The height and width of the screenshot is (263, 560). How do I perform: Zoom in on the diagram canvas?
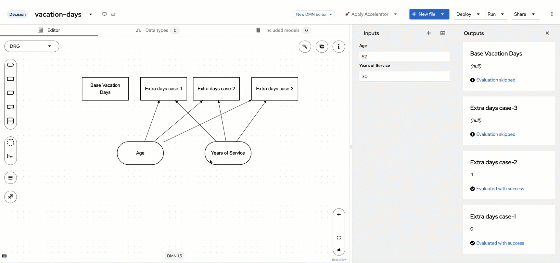(339, 215)
